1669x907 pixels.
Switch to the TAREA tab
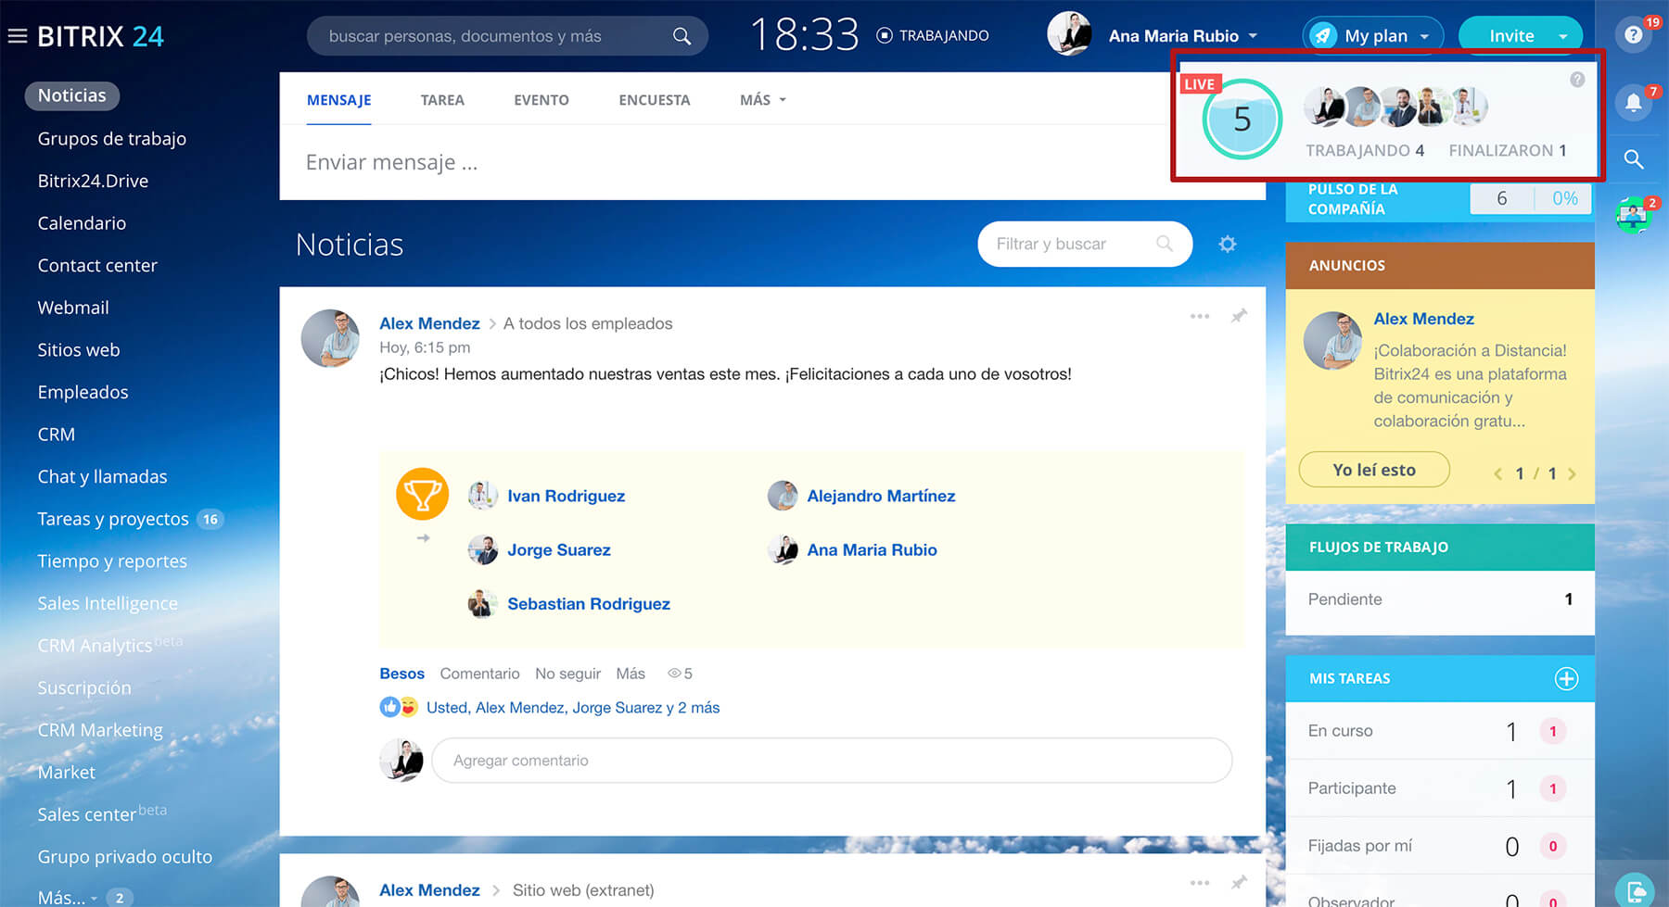click(x=442, y=100)
